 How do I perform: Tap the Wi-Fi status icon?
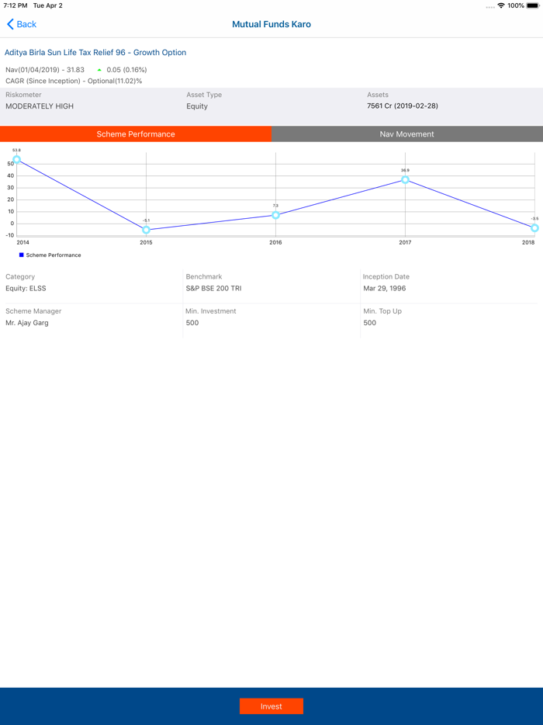click(501, 5)
